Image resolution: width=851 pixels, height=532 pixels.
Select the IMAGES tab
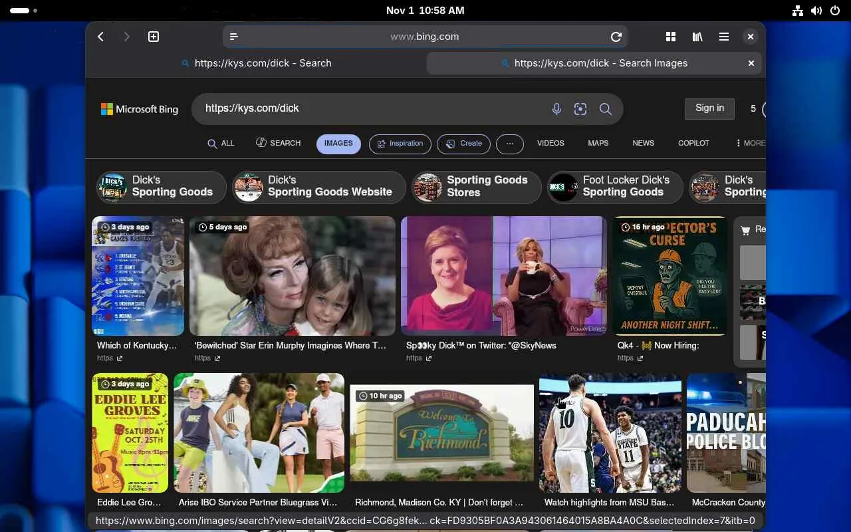(x=338, y=144)
